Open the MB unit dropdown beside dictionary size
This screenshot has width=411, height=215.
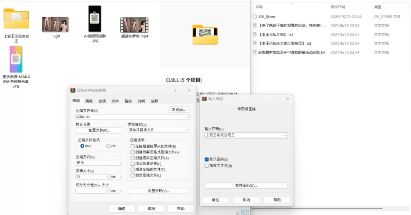[x=121, y=177]
